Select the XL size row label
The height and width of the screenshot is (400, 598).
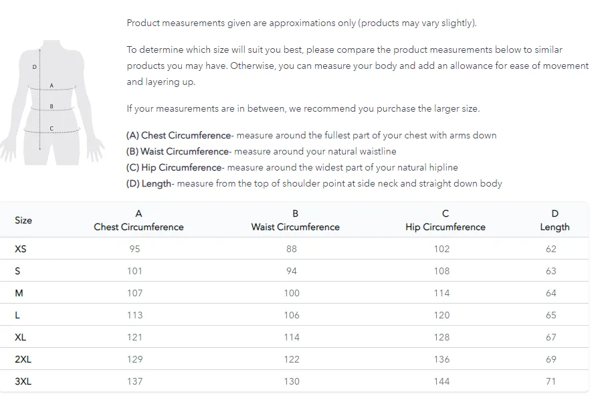[21, 338]
